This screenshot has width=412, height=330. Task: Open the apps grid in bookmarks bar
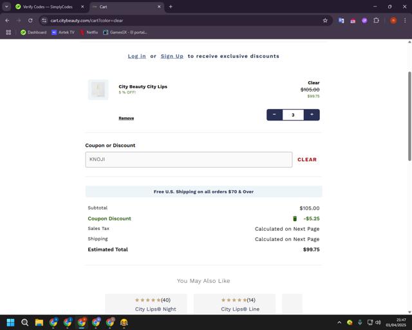[x=8, y=32]
